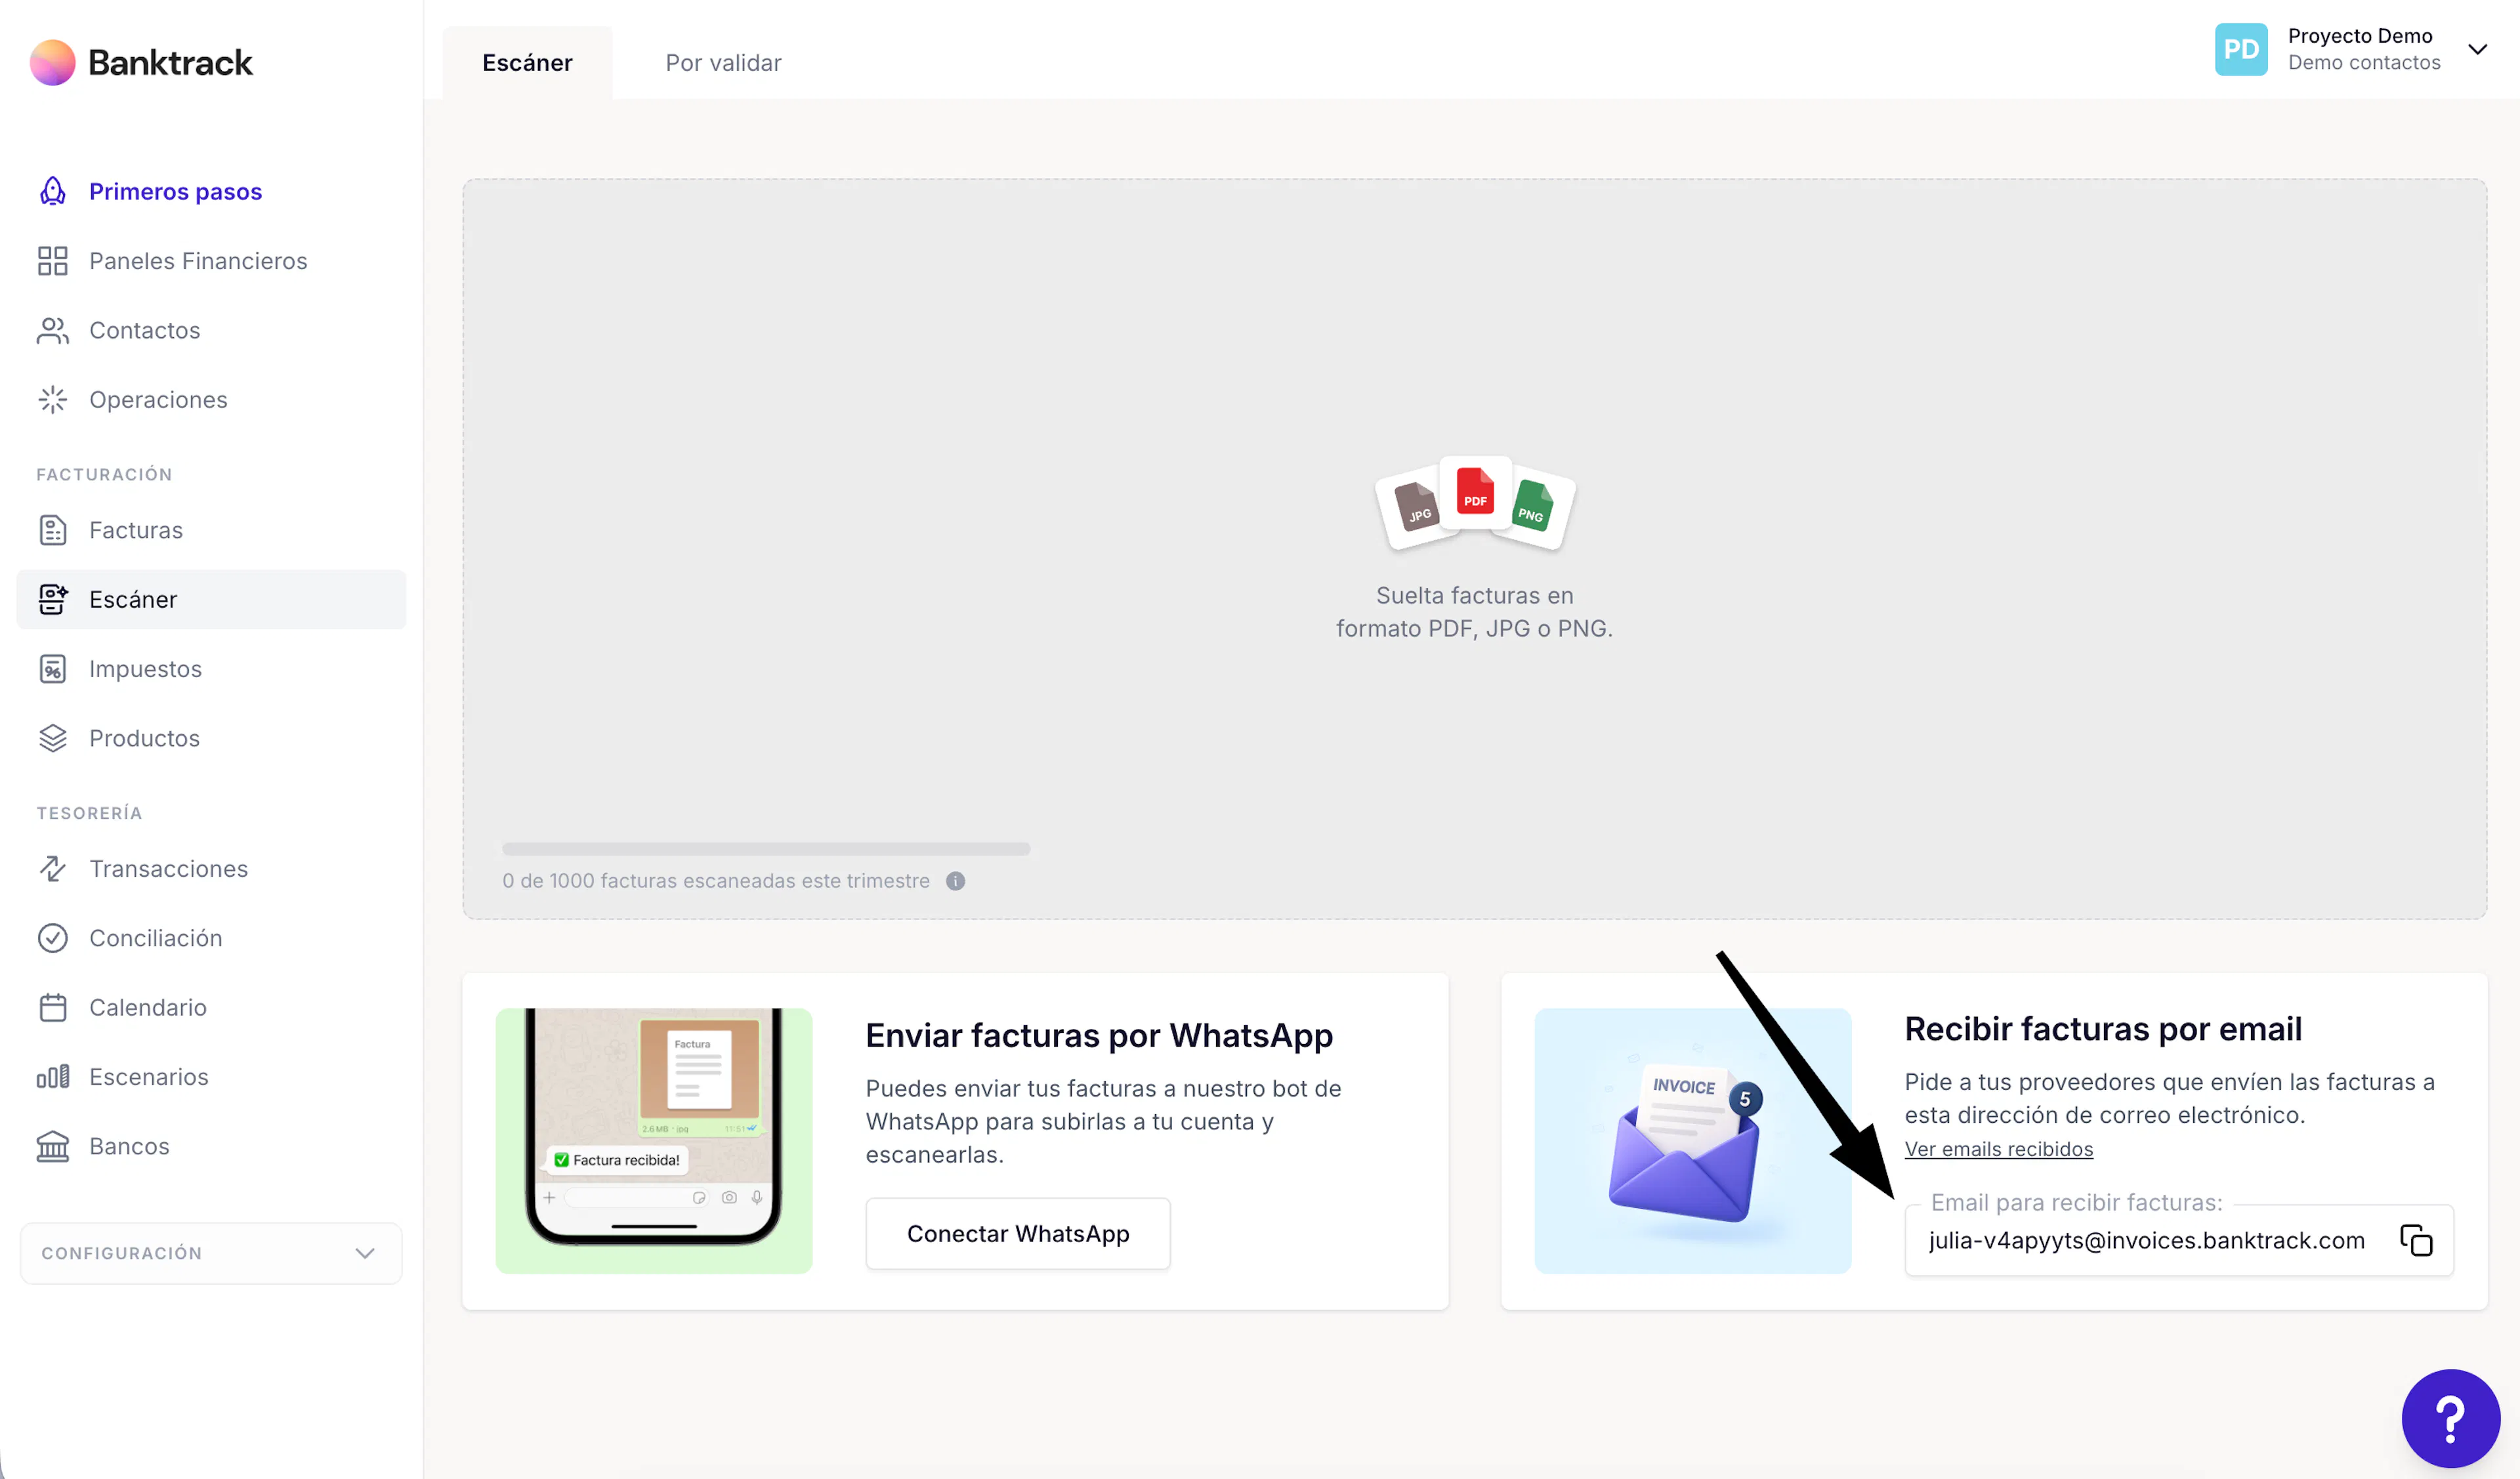Click the Bancos building icon
The width and height of the screenshot is (2520, 1479).
[x=52, y=1146]
